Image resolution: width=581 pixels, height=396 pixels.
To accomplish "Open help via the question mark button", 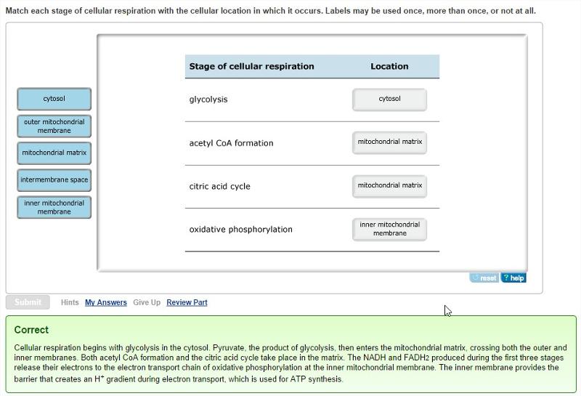I will 513,278.
